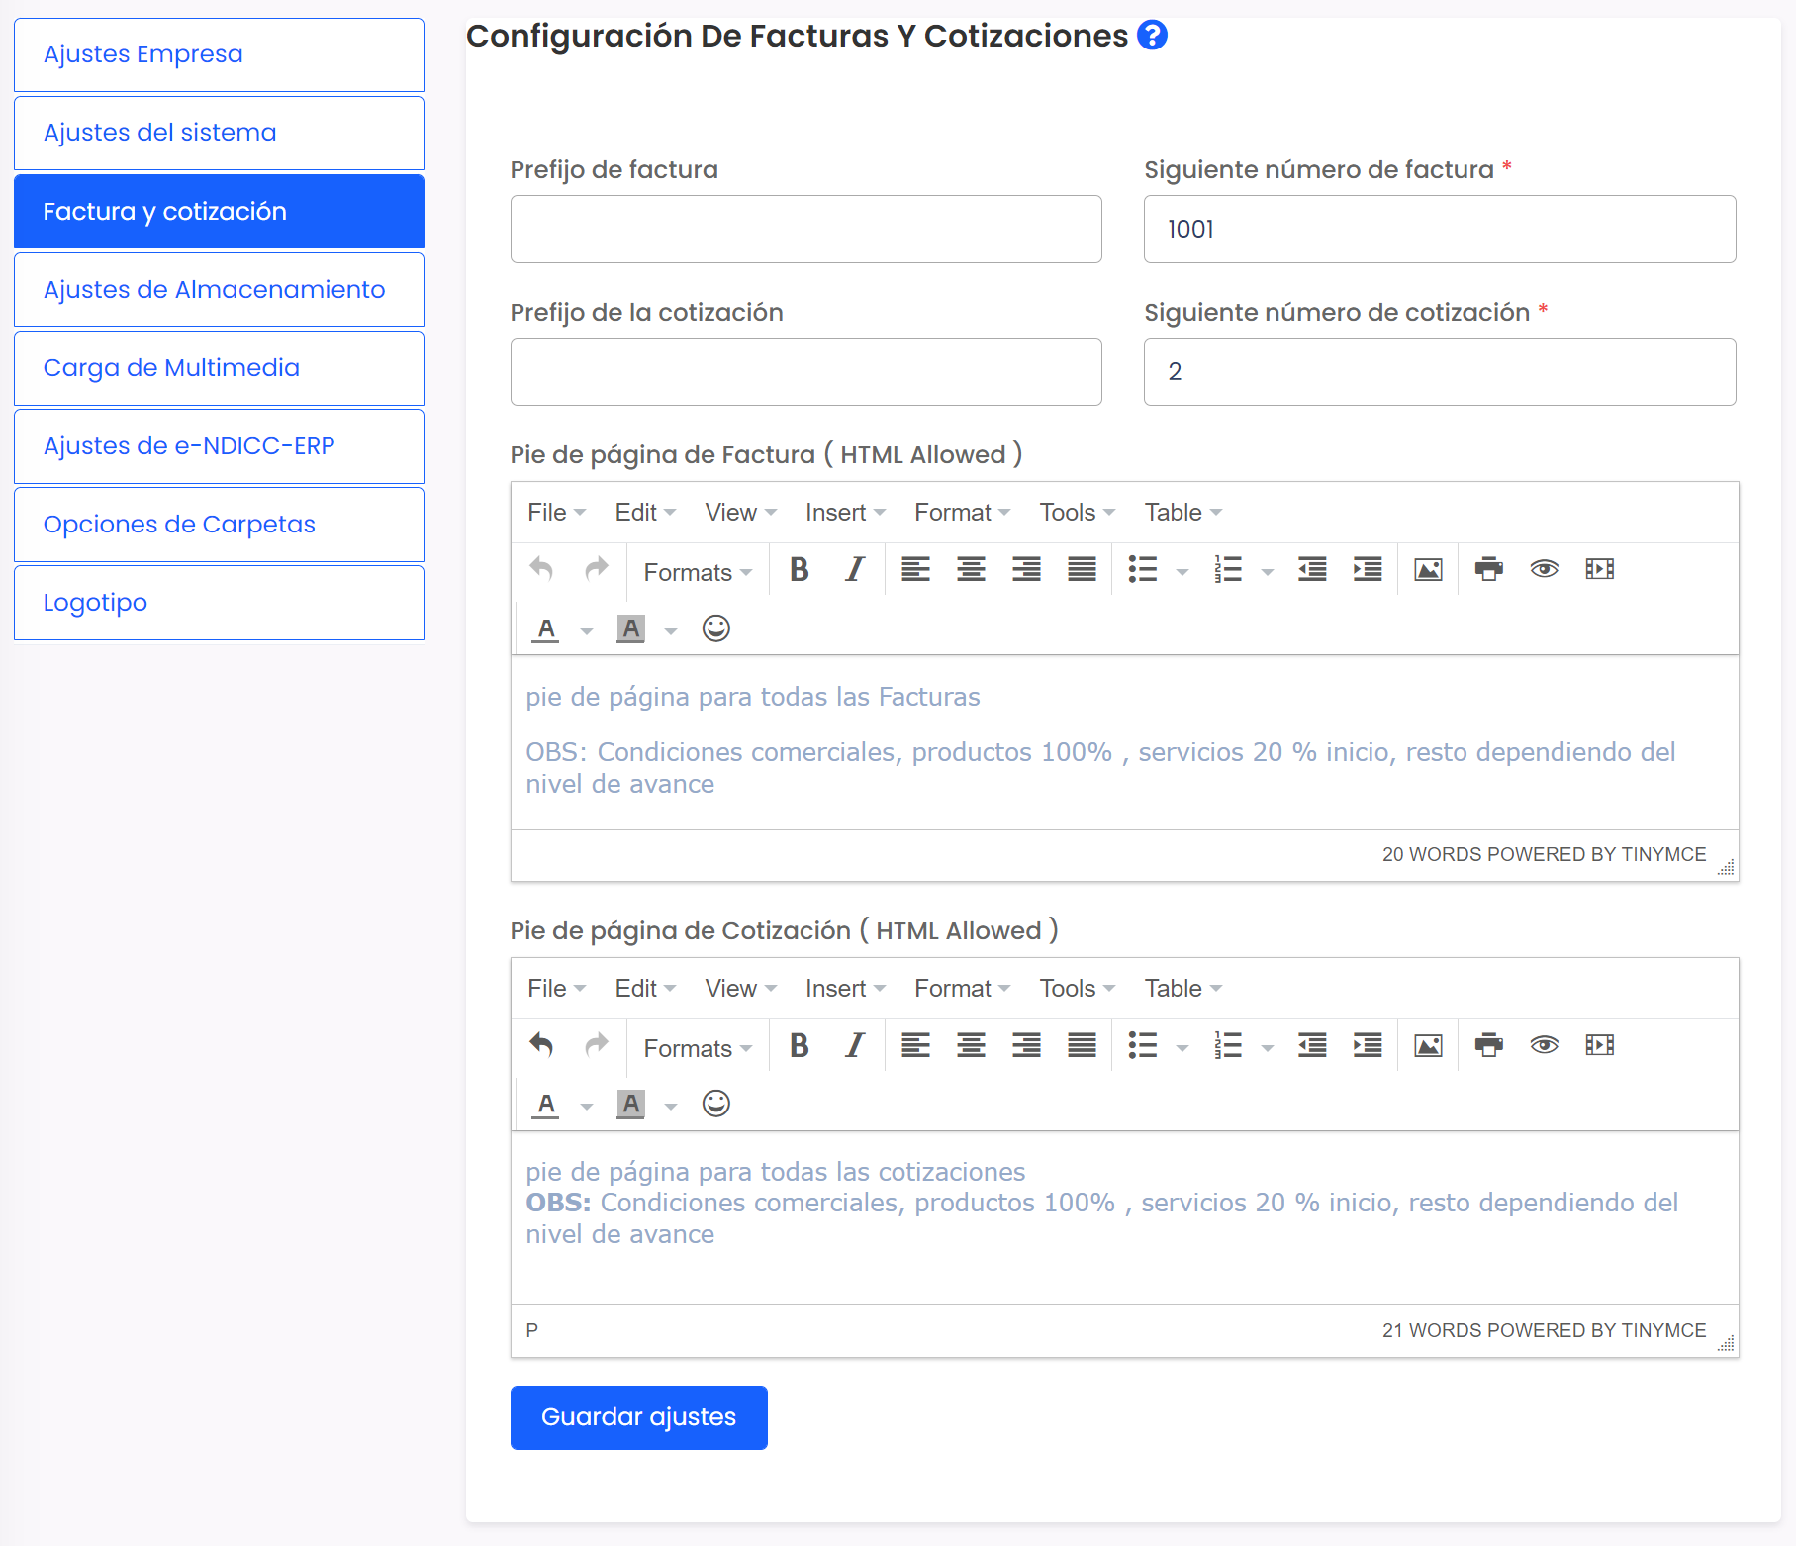Click the Guardar ajustes button
The width and height of the screenshot is (1796, 1546).
638,1417
